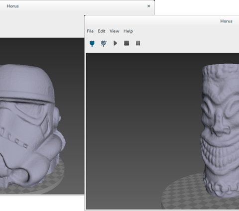The image size is (239, 211).
Task: Open the File menu
Action: pyautogui.click(x=90, y=31)
